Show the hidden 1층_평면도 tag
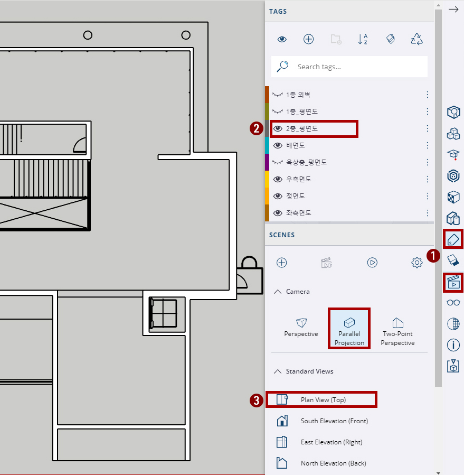464x475 pixels. point(278,112)
